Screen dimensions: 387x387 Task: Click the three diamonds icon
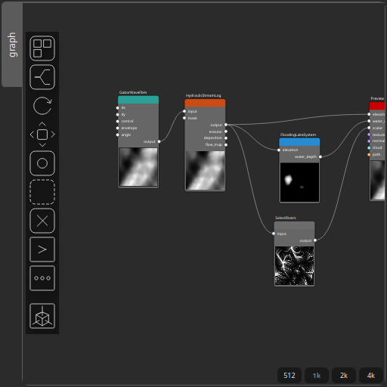(42, 278)
